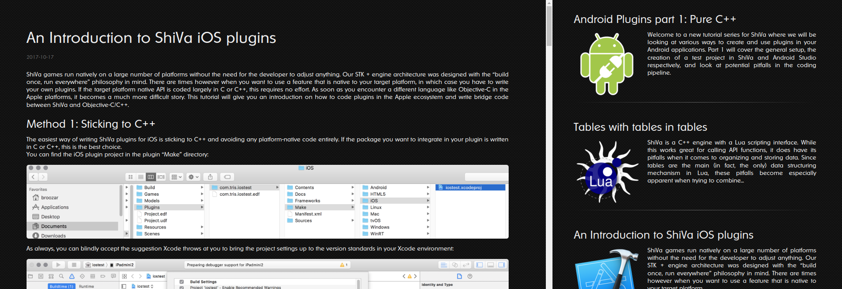Select the Make folder in Finder

(321, 207)
